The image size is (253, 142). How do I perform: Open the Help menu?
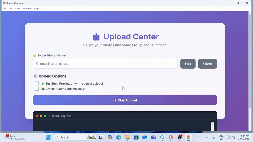pos(36,9)
